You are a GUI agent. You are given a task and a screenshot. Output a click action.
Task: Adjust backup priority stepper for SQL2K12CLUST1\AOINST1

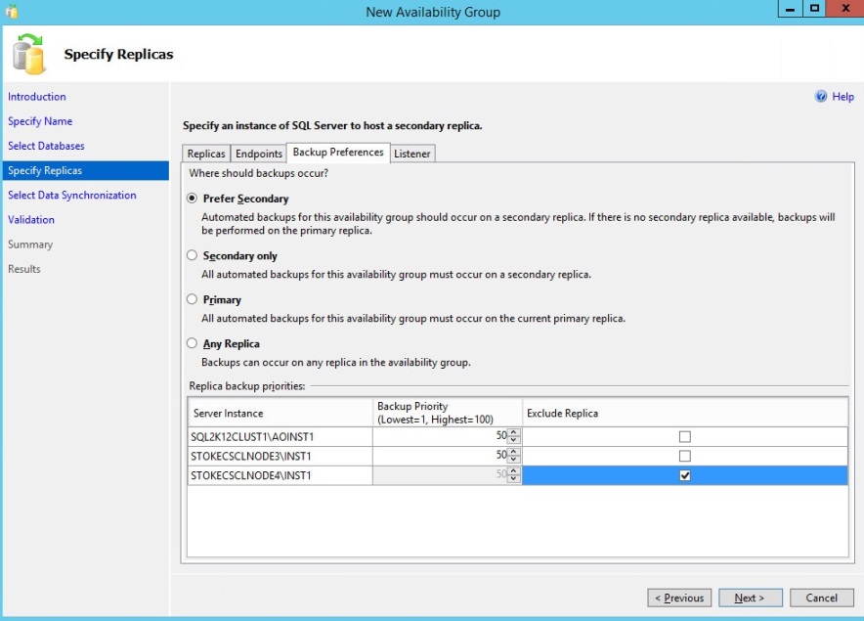pyautogui.click(x=514, y=436)
